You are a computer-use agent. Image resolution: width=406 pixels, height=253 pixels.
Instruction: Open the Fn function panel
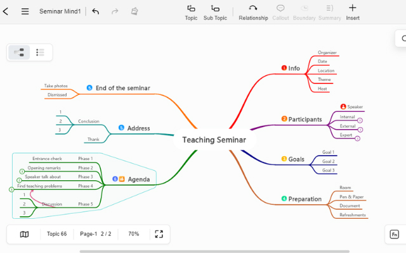pyautogui.click(x=395, y=234)
